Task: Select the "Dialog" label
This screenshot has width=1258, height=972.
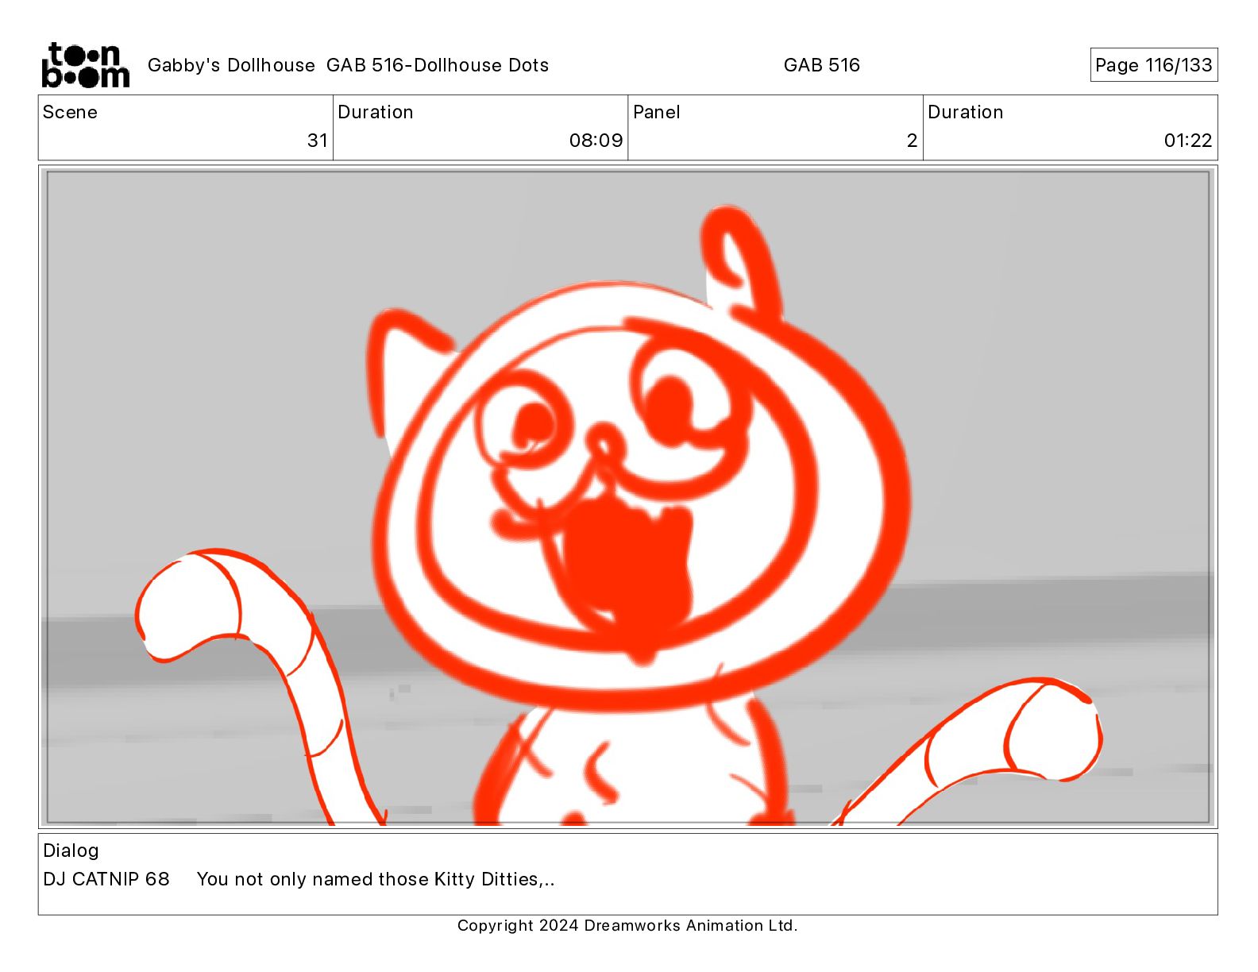Action: click(x=71, y=850)
